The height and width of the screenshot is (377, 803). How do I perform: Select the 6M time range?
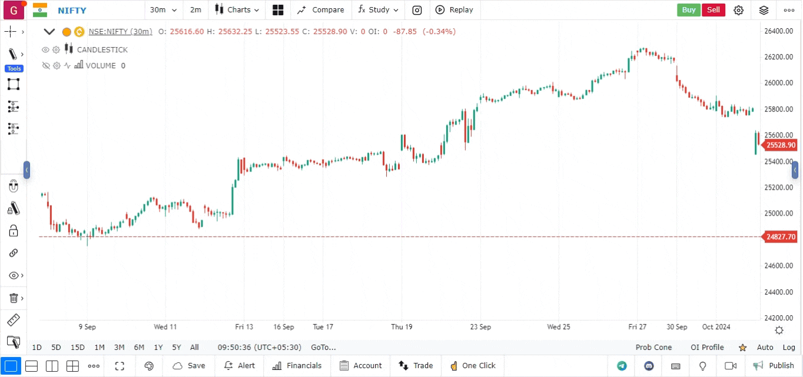(139, 348)
